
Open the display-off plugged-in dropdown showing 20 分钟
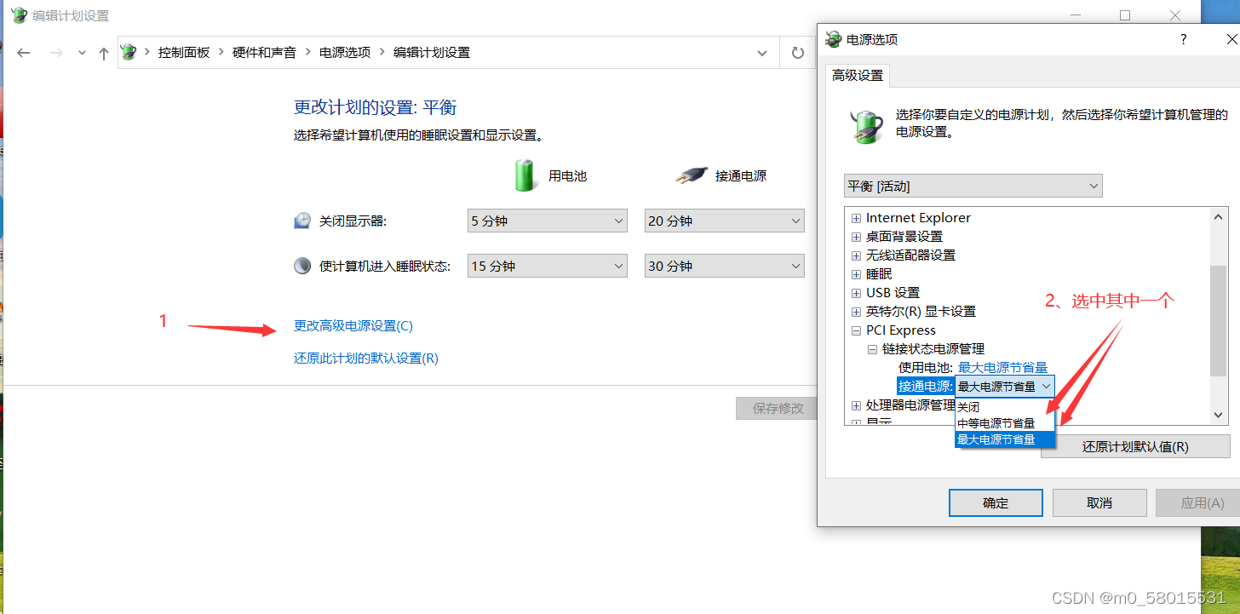pyautogui.click(x=725, y=221)
